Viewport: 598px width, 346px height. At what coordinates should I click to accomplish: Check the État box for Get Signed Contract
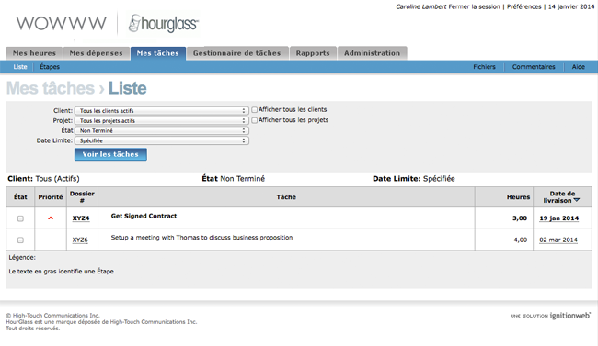tap(20, 218)
